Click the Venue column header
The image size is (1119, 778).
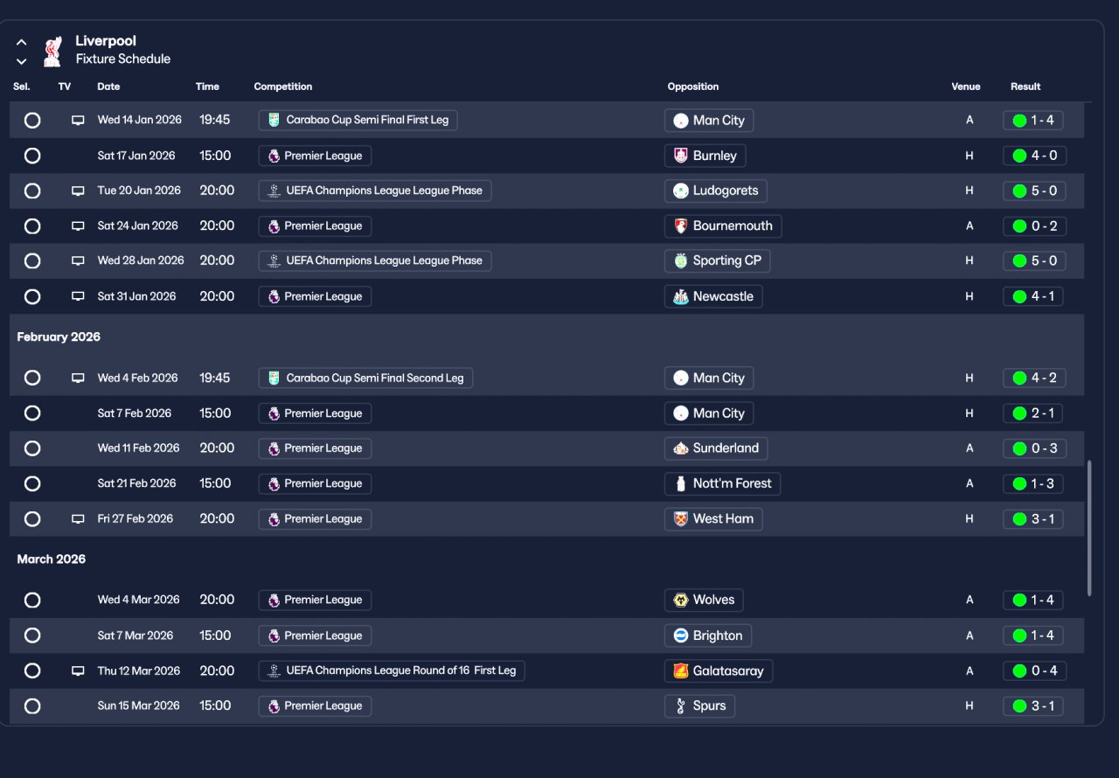click(966, 87)
